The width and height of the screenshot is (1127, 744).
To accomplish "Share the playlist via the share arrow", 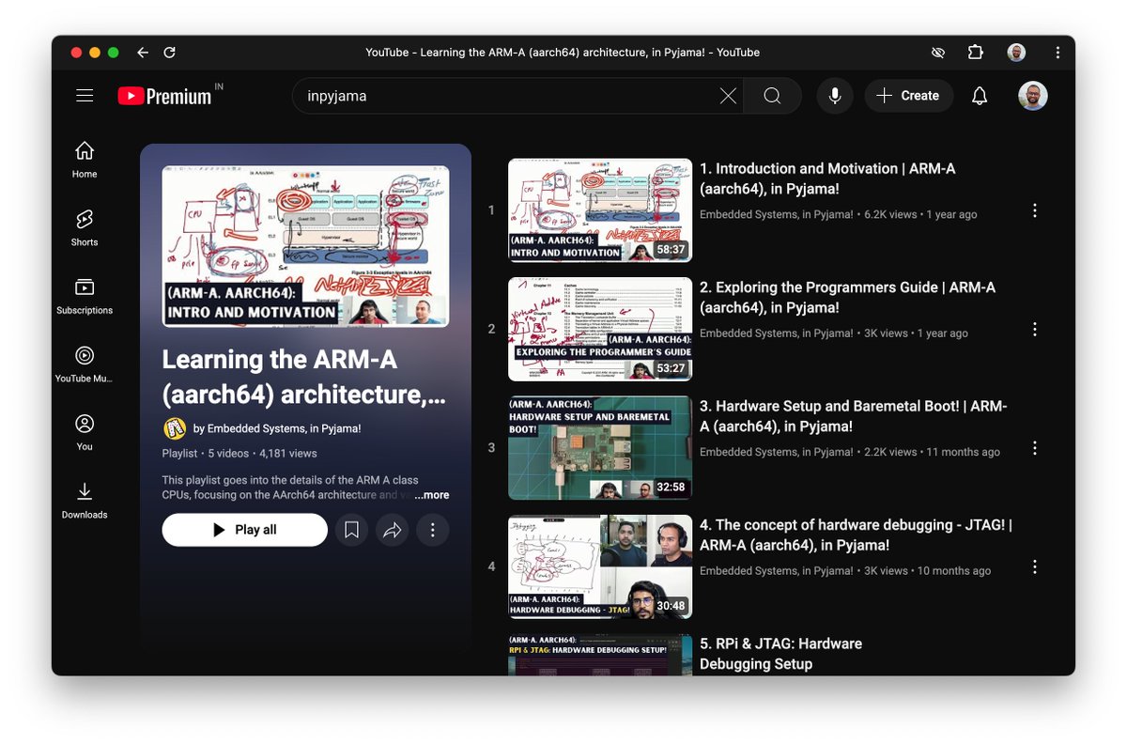I will [x=393, y=530].
